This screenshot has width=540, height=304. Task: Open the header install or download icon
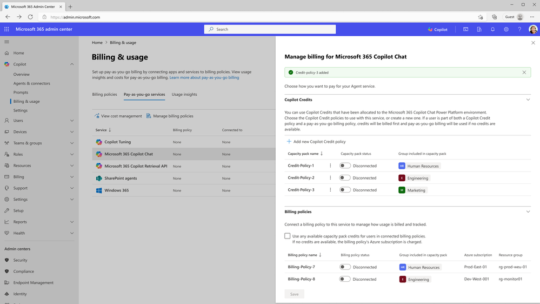coord(479,29)
